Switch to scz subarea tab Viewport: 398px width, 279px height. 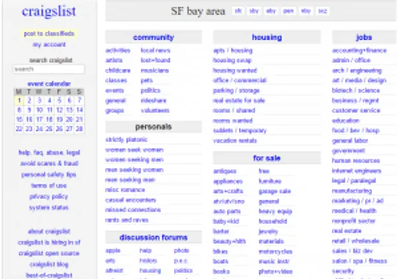(322, 11)
